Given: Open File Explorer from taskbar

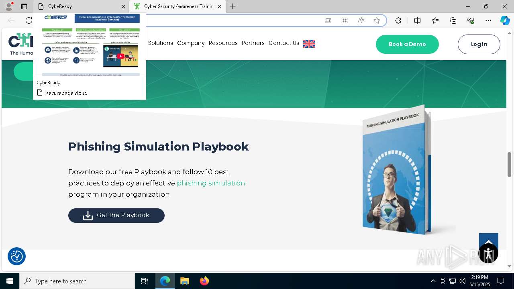Looking at the screenshot, I should [185, 281].
